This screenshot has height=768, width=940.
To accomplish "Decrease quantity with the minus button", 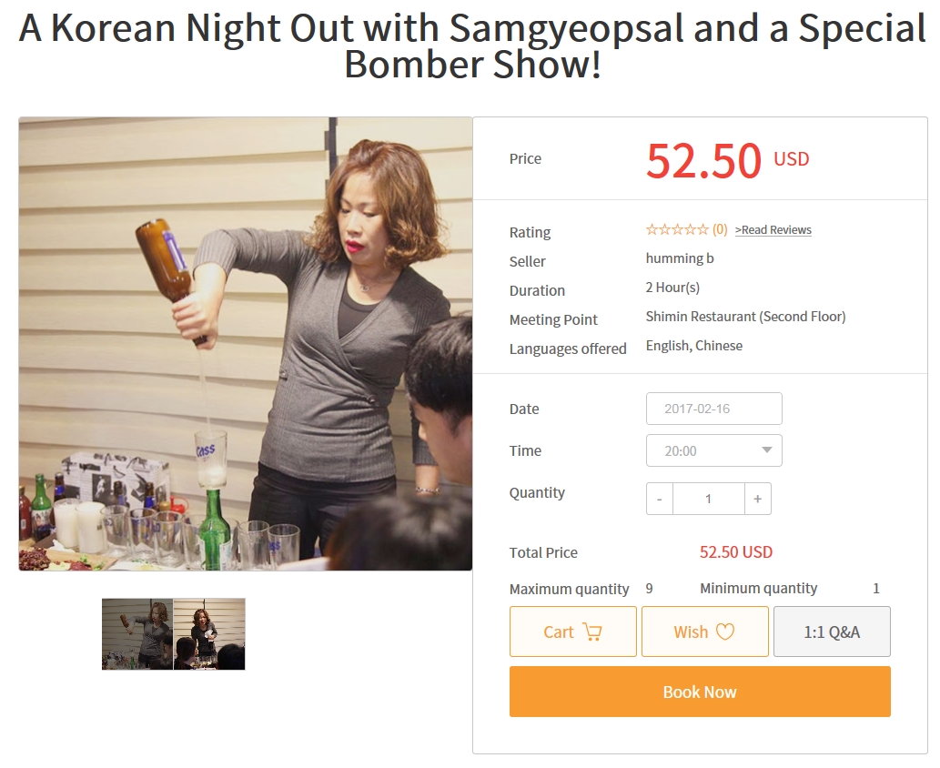I will pyautogui.click(x=660, y=499).
